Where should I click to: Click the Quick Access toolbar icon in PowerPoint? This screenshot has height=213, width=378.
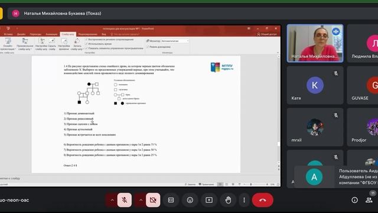tap(8, 28)
